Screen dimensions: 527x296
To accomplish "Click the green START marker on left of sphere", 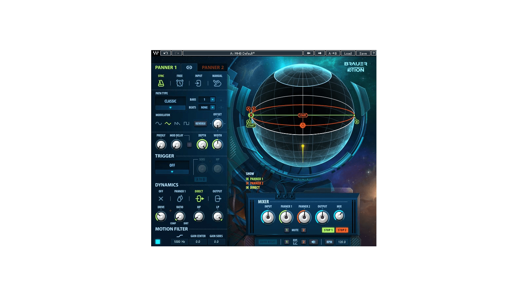I will [251, 125].
